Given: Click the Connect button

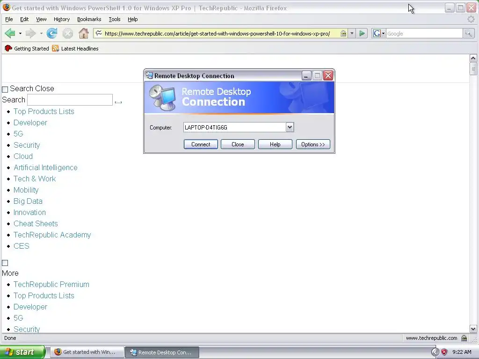Looking at the screenshot, I should [x=201, y=144].
